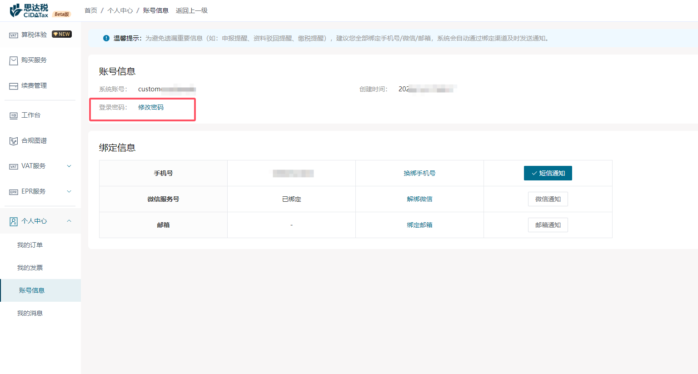Open 我的发票 in the sidebar
This screenshot has height=374, width=698.
[x=30, y=268]
